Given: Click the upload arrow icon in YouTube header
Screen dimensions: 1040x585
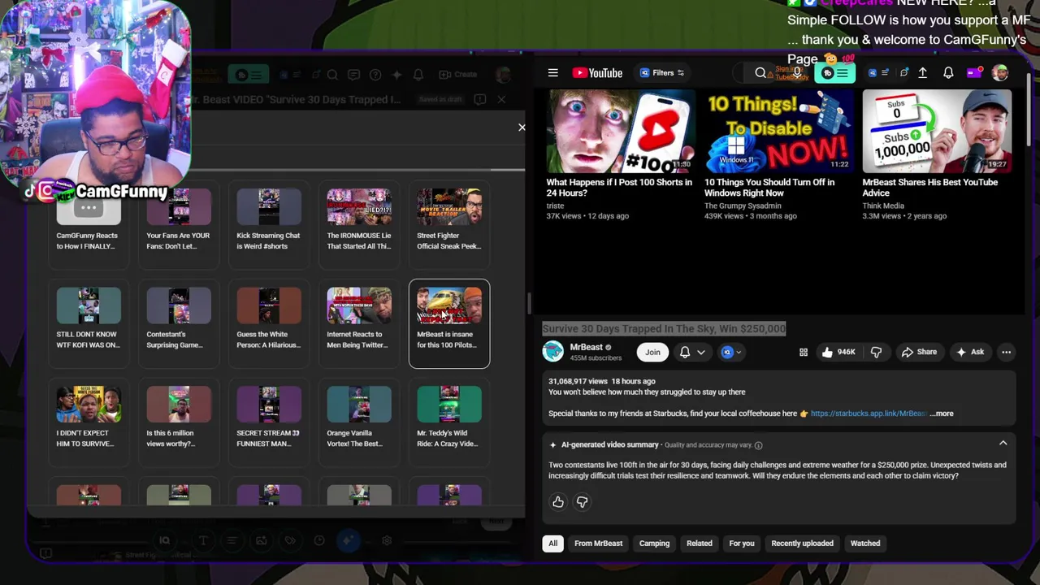Looking at the screenshot, I should 923,73.
